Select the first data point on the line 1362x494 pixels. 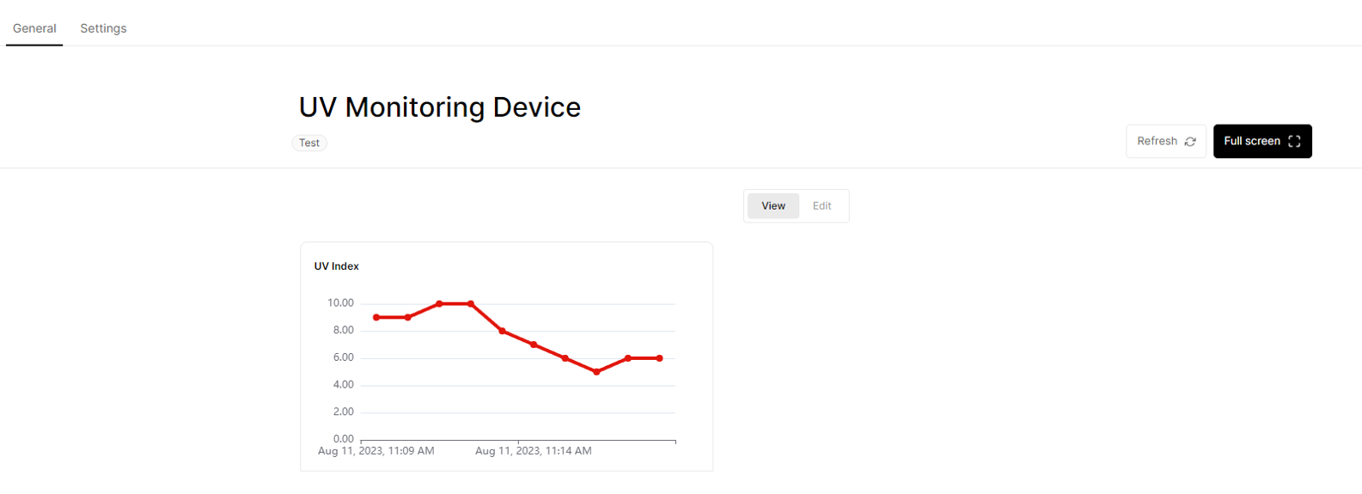376,318
